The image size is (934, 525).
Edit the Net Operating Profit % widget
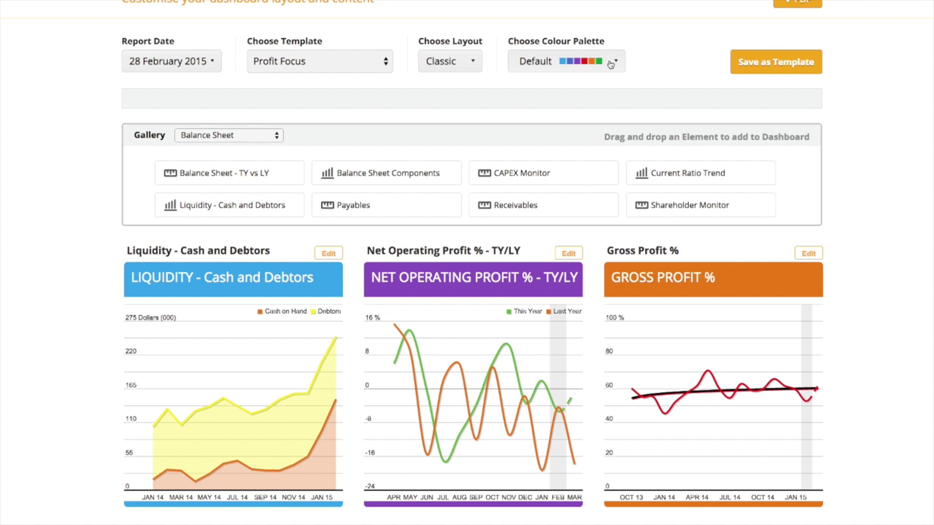point(569,253)
